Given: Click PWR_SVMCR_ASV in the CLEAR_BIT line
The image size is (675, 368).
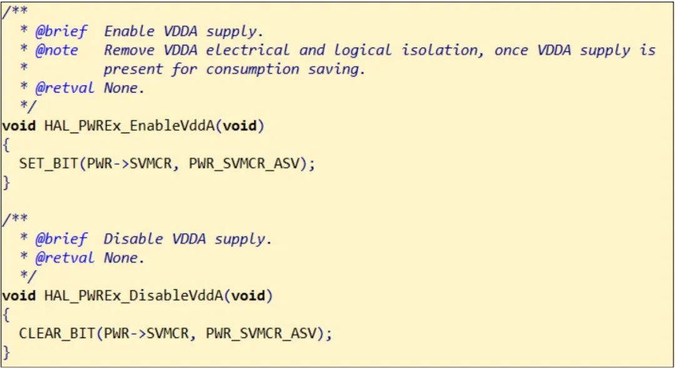Looking at the screenshot, I should pyautogui.click(x=261, y=334).
